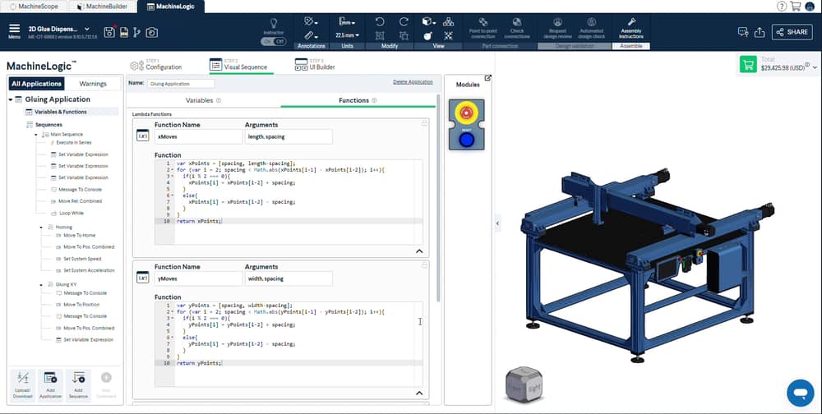Open the shopping cart icon at top right

(x=795, y=7)
